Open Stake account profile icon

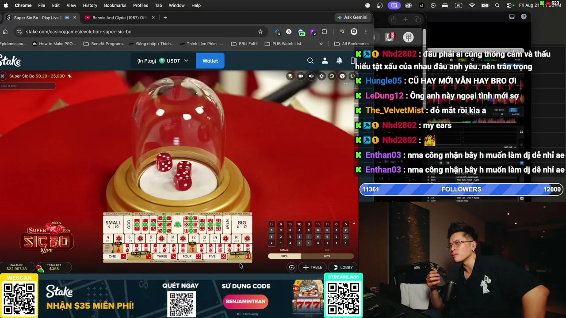coord(325,61)
